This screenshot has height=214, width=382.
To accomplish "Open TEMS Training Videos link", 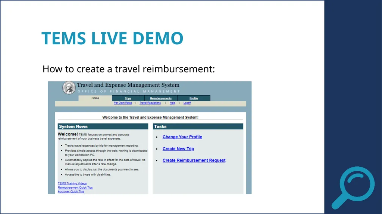I will coord(72,183).
